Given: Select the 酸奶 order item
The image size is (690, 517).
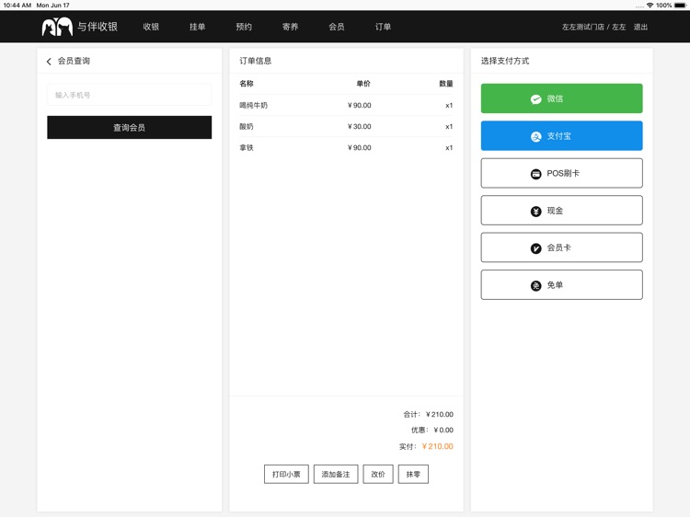Looking at the screenshot, I should click(x=346, y=126).
